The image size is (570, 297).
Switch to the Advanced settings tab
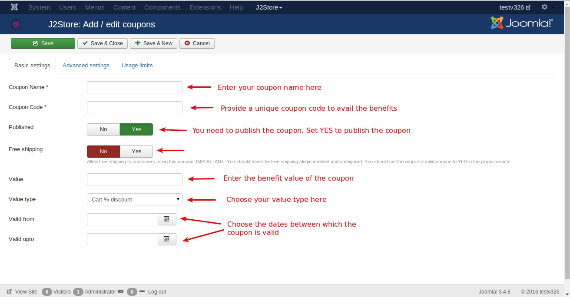[86, 66]
